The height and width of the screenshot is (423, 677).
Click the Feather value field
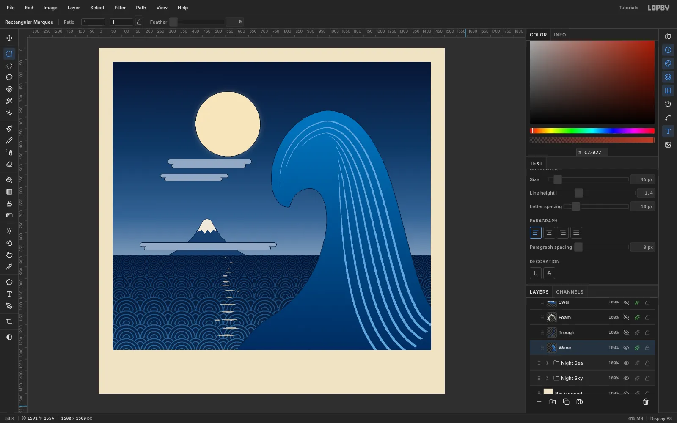click(x=234, y=22)
